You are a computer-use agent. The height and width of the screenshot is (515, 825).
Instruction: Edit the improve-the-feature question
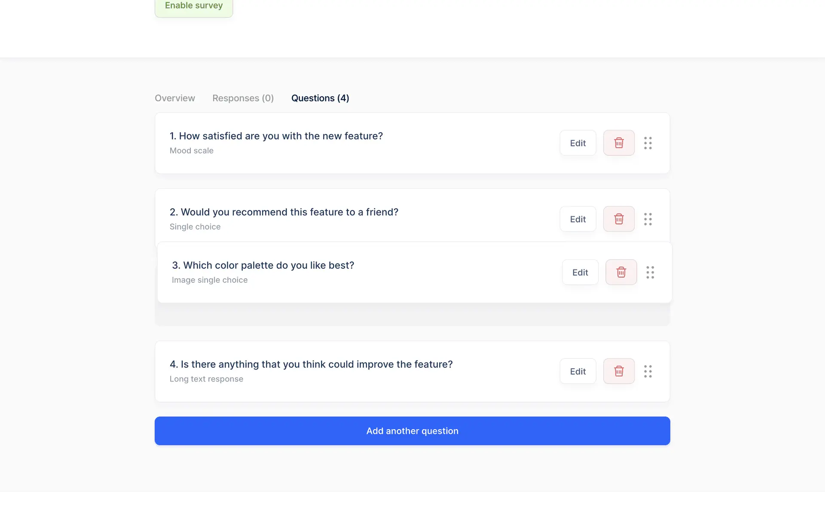tap(577, 371)
